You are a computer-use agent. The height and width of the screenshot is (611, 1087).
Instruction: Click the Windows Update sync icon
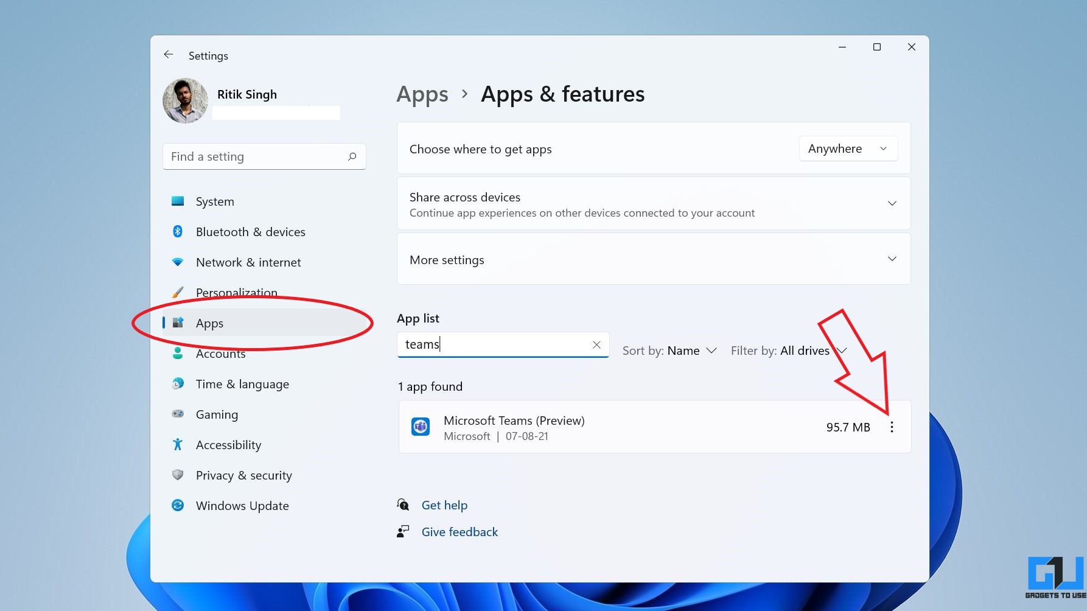point(178,505)
